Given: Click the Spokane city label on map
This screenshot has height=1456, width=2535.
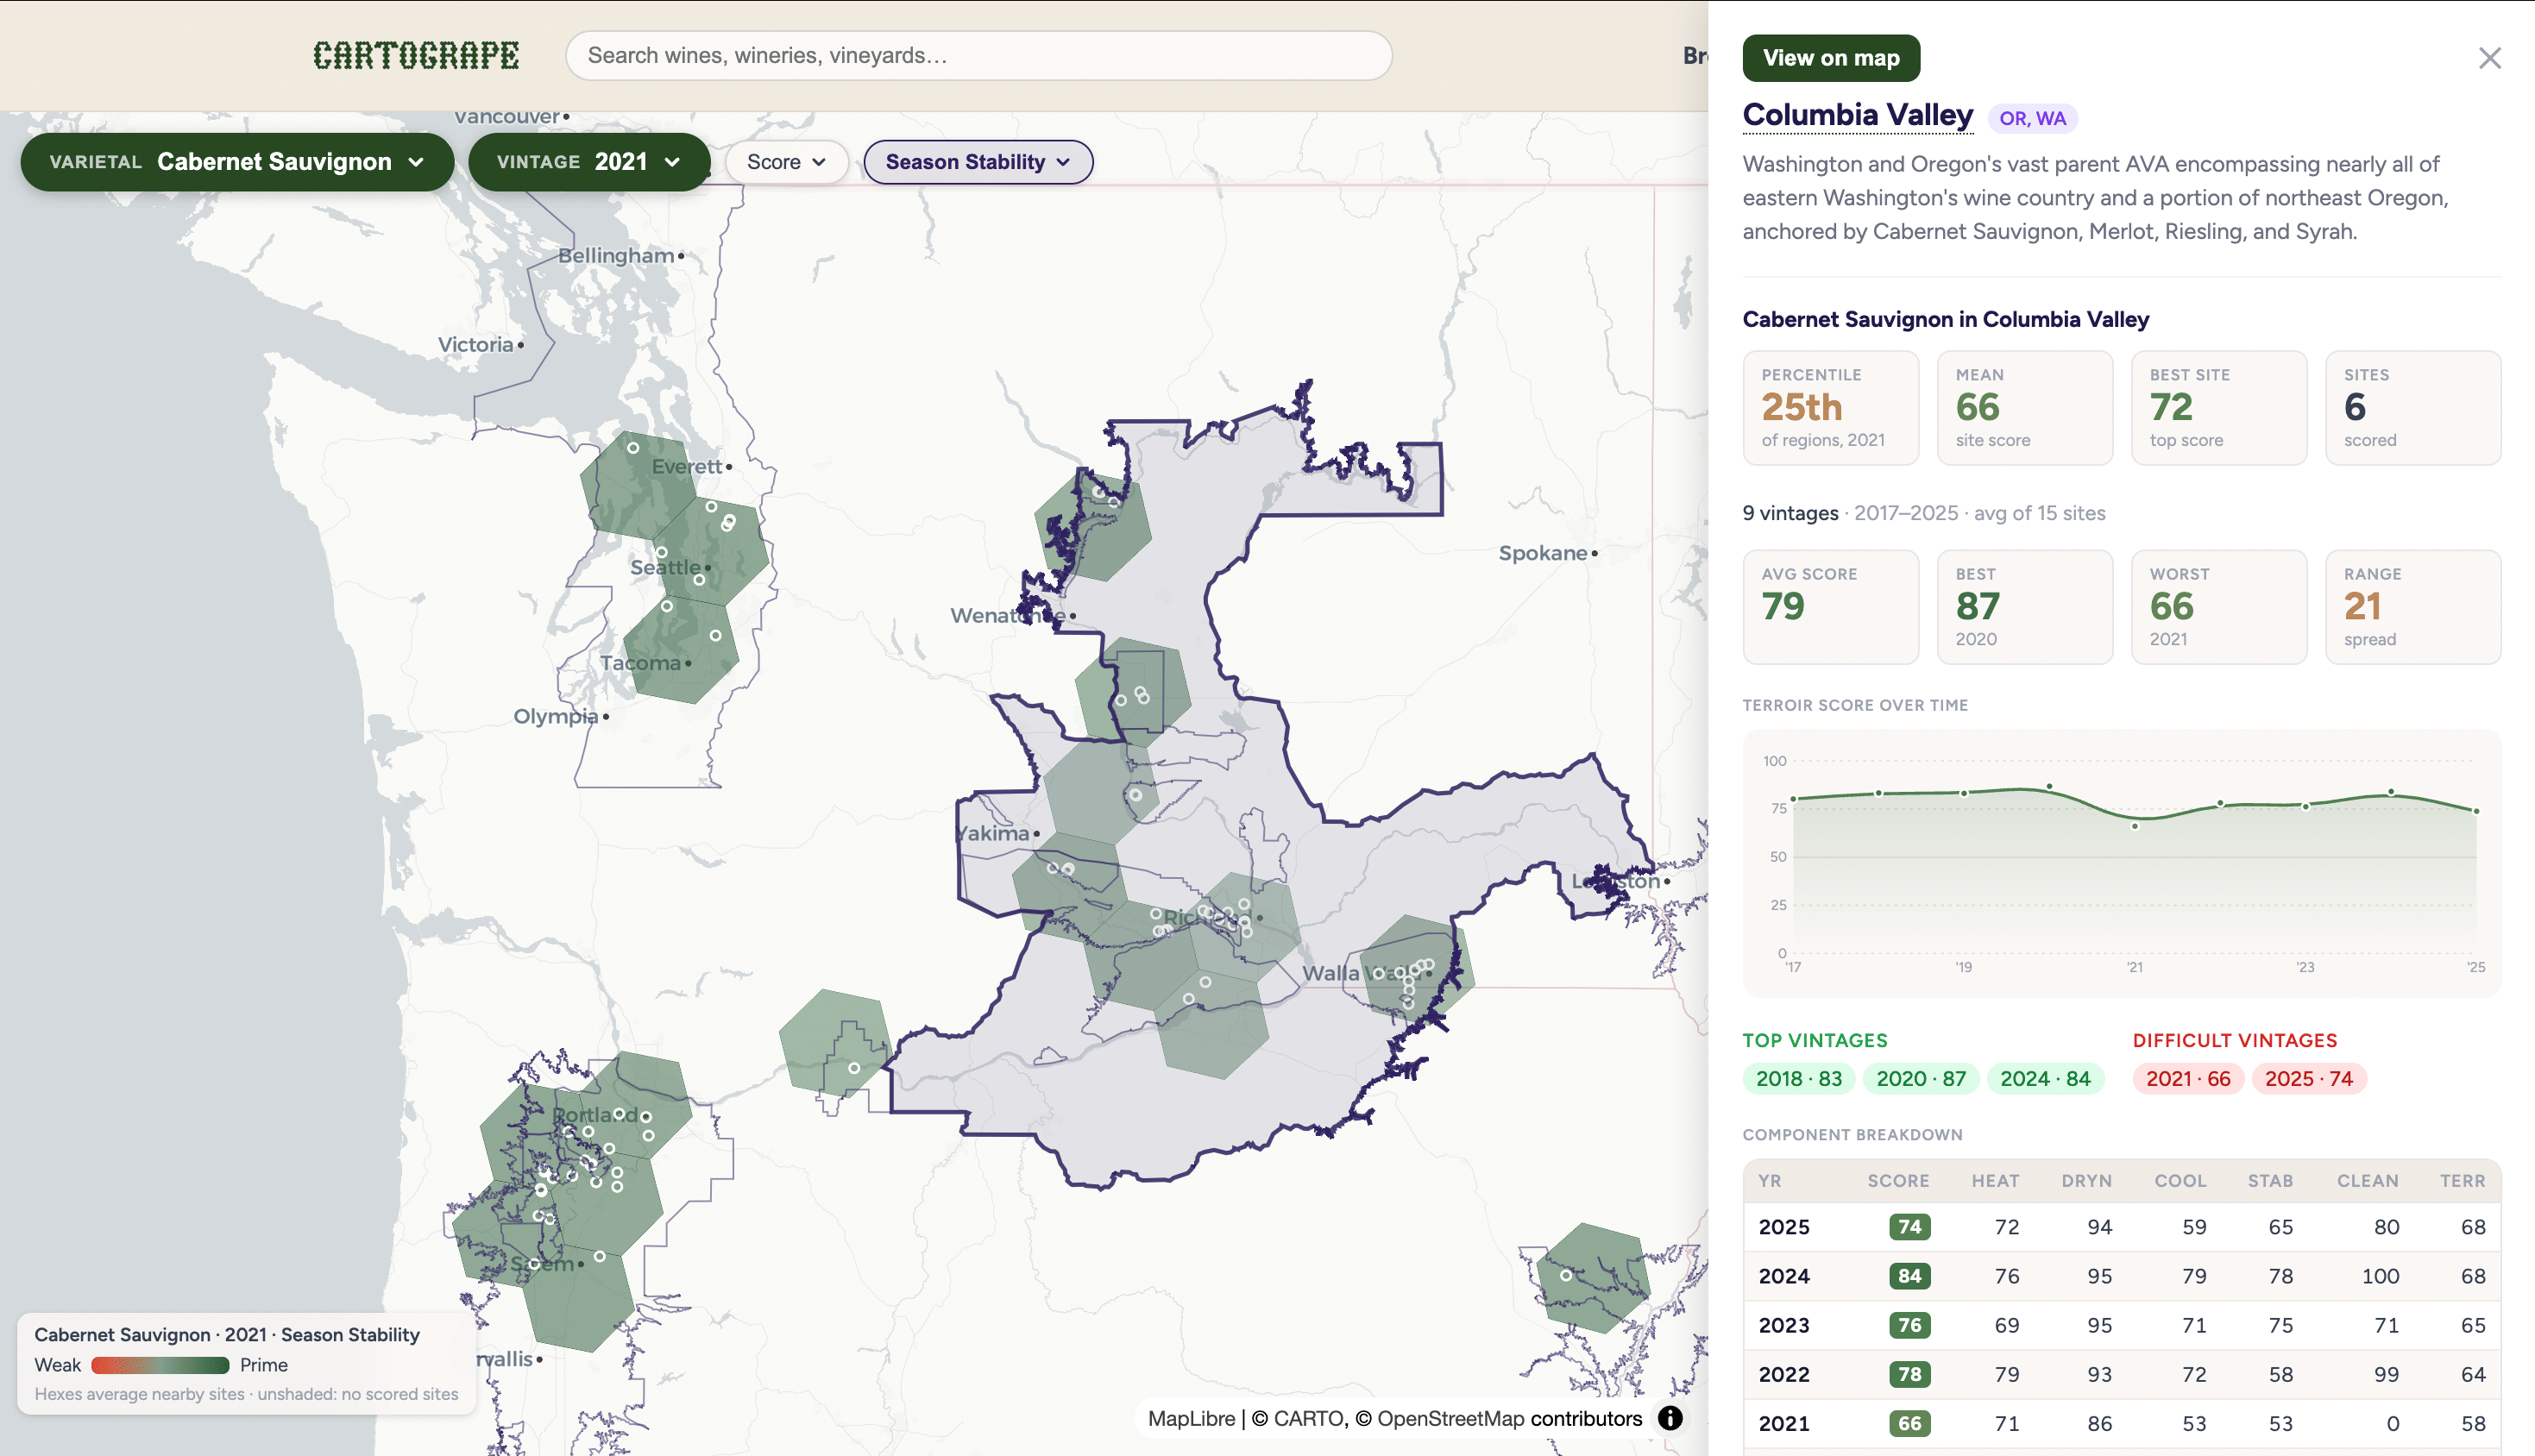Looking at the screenshot, I should pyautogui.click(x=1542, y=552).
